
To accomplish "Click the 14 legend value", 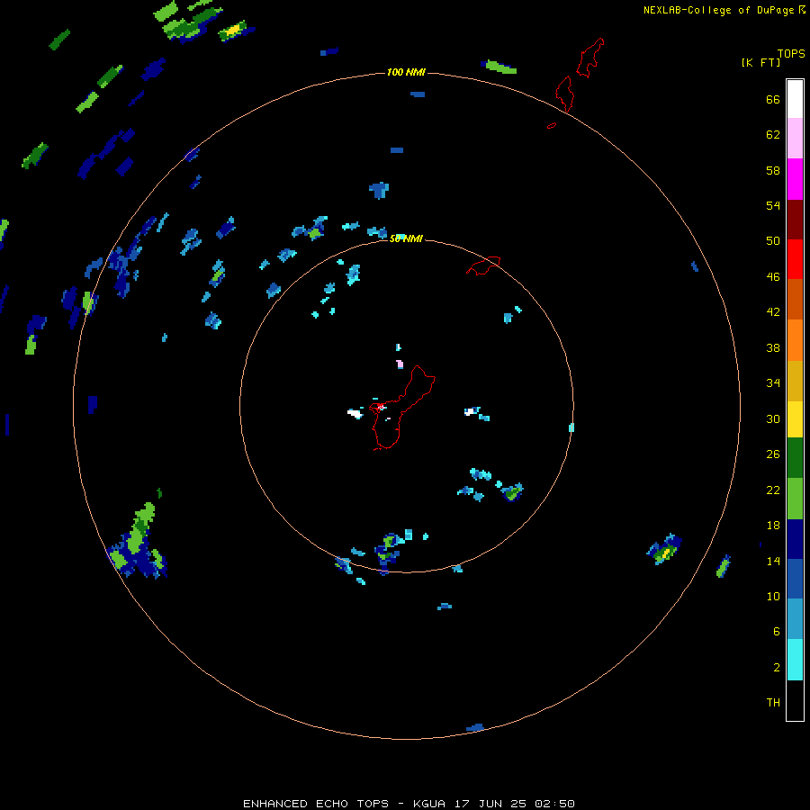I will [773, 561].
